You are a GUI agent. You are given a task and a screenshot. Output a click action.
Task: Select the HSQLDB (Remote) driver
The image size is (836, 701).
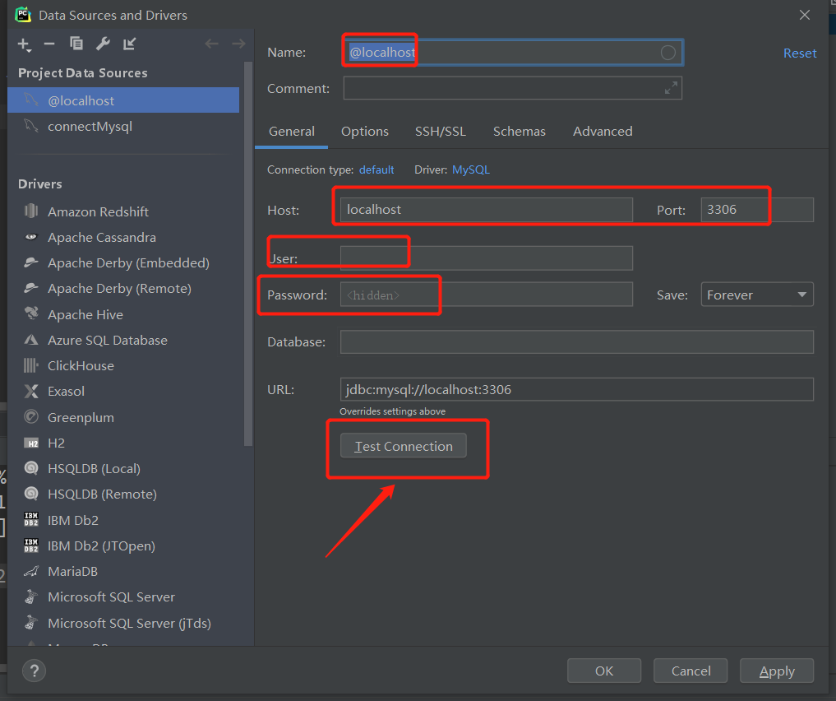[x=123, y=494]
